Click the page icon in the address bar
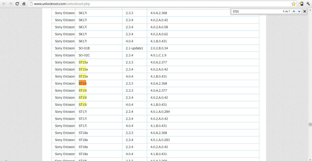 click(31, 4)
